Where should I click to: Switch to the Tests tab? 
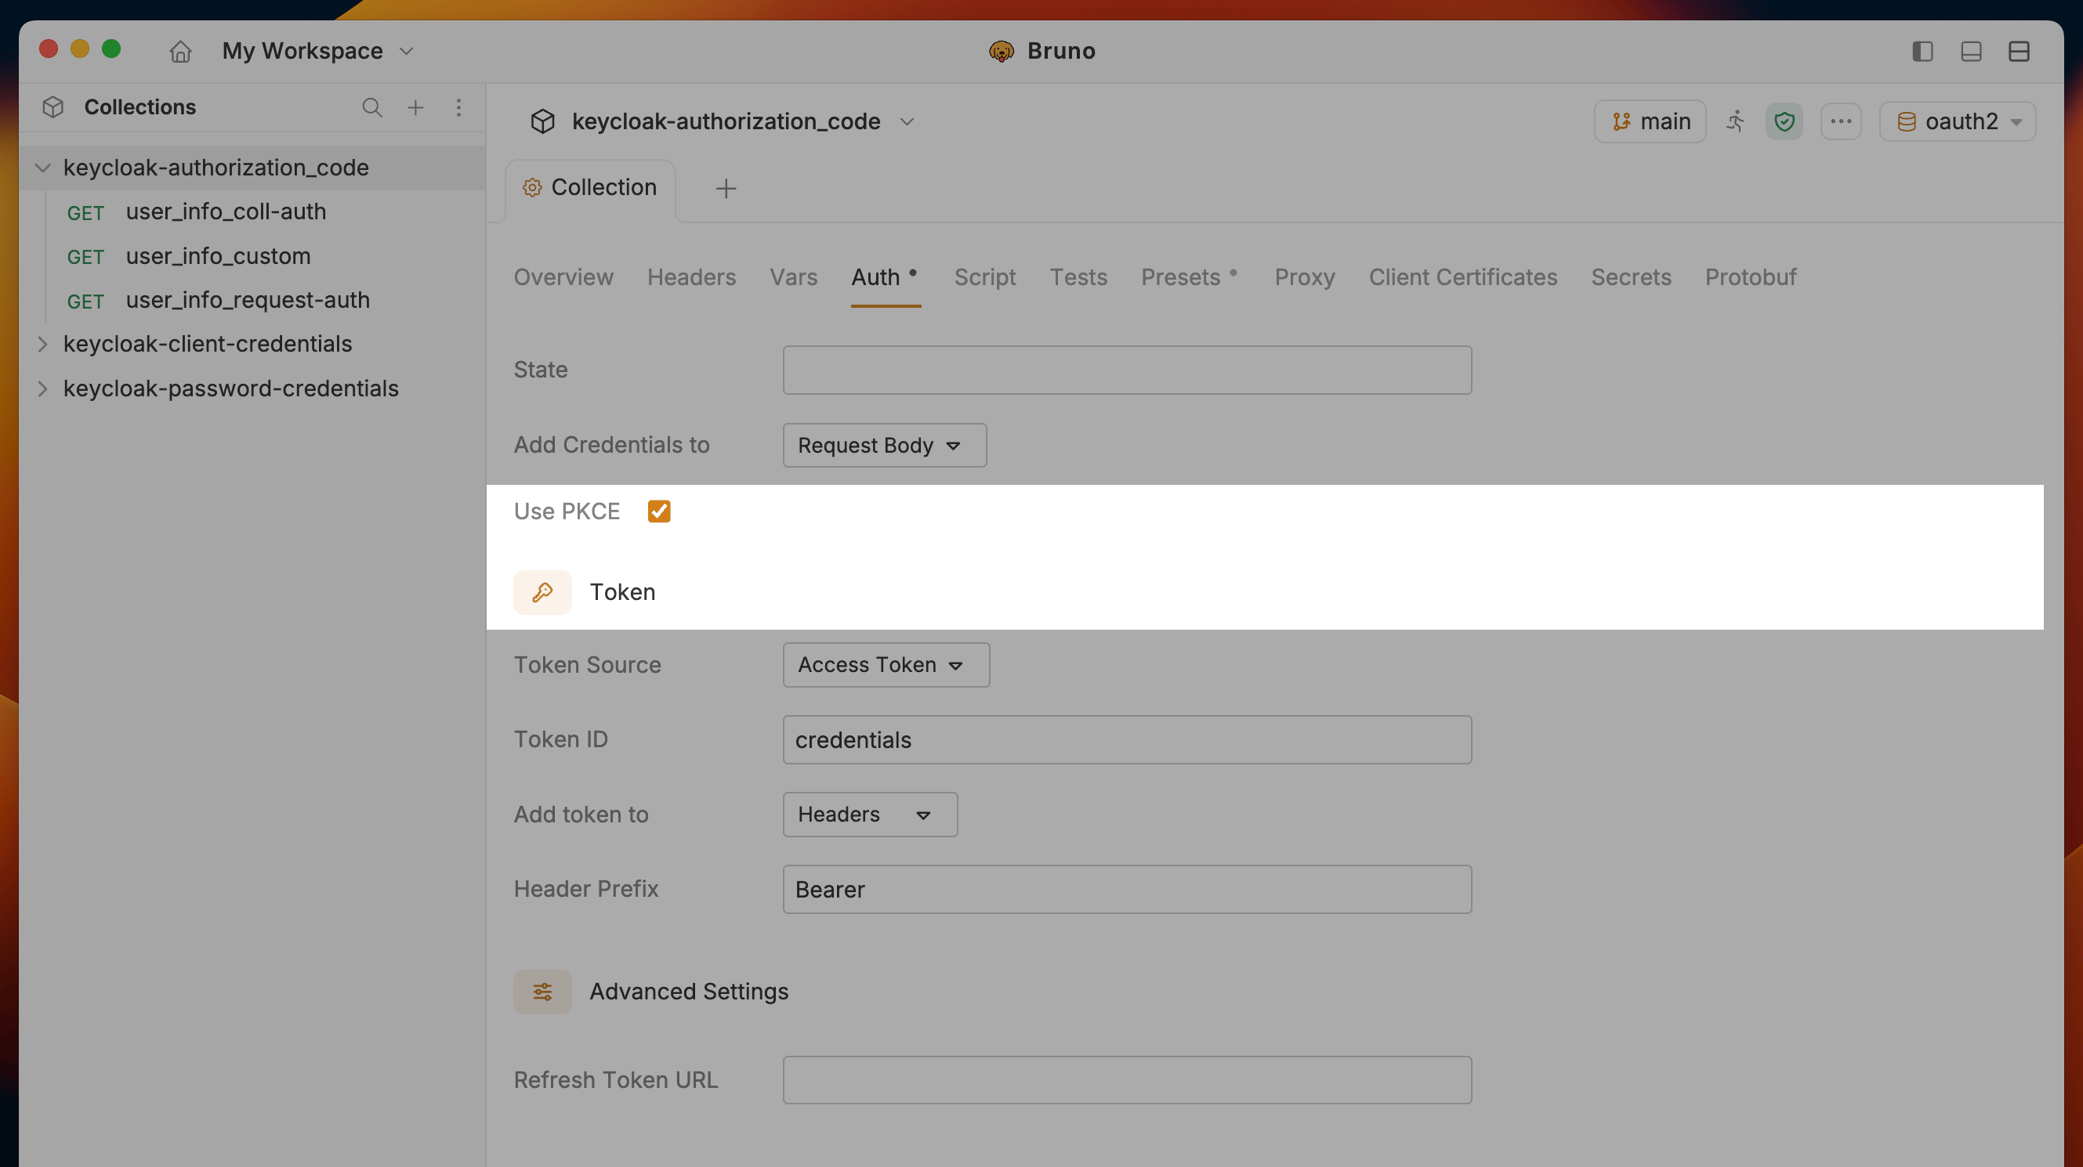coord(1078,277)
